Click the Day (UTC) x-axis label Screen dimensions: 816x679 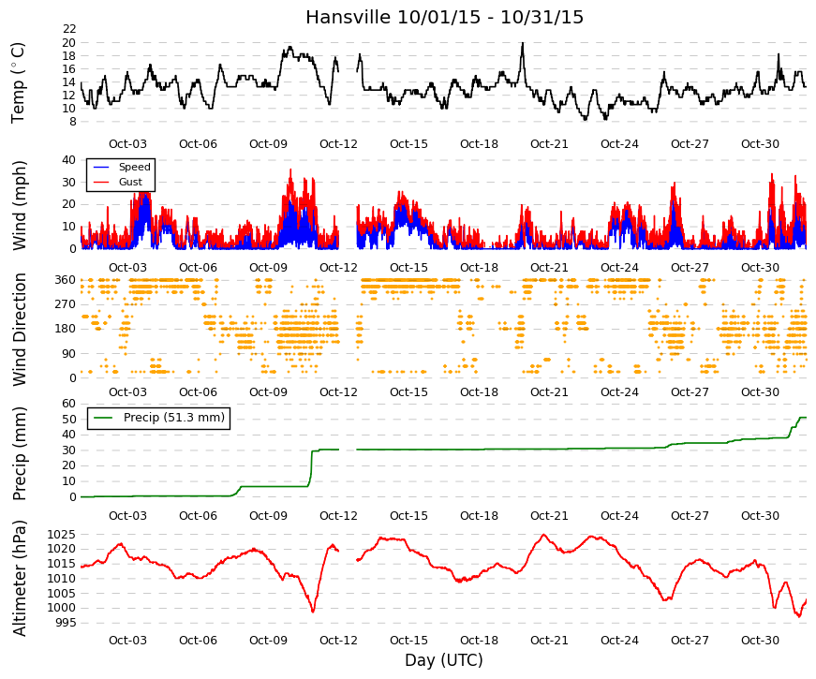444,660
